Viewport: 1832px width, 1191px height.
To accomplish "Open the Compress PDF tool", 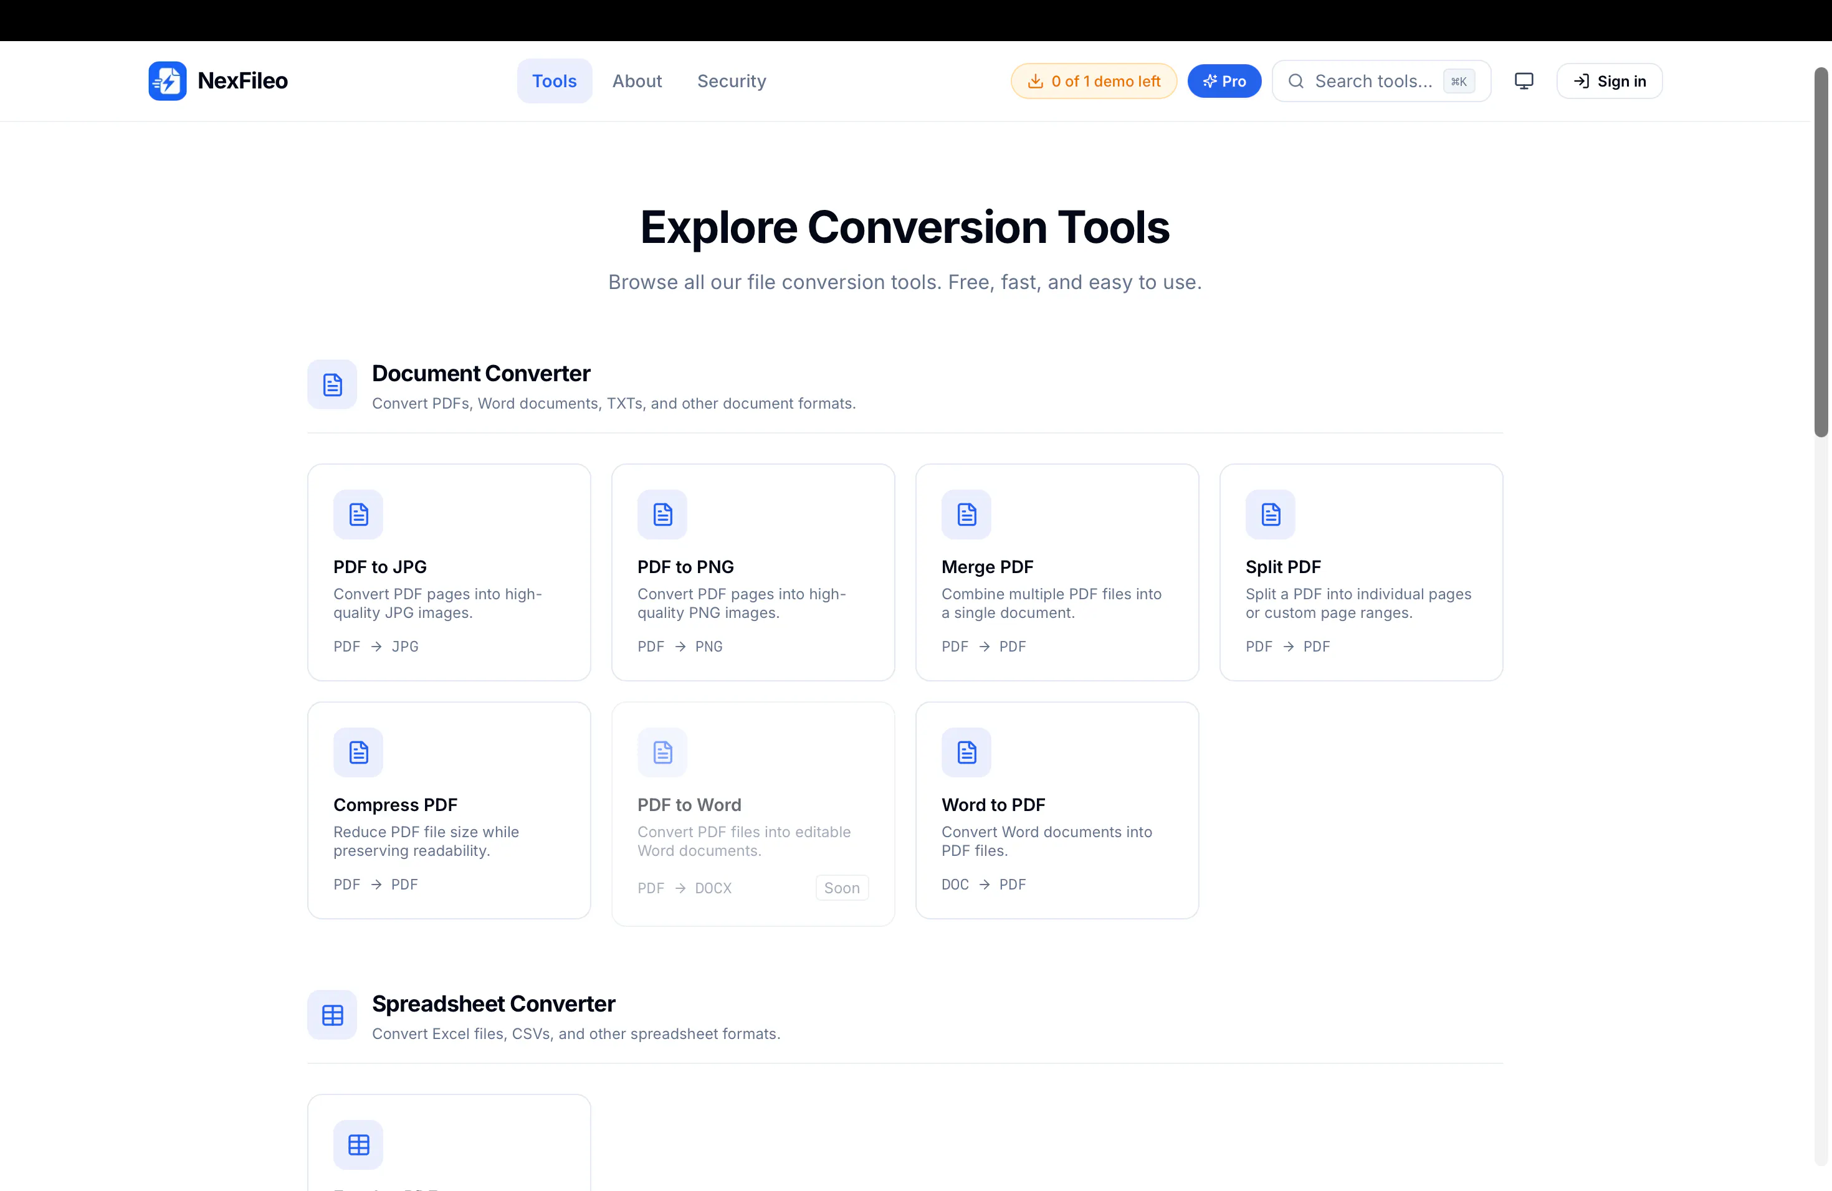I will 449,809.
